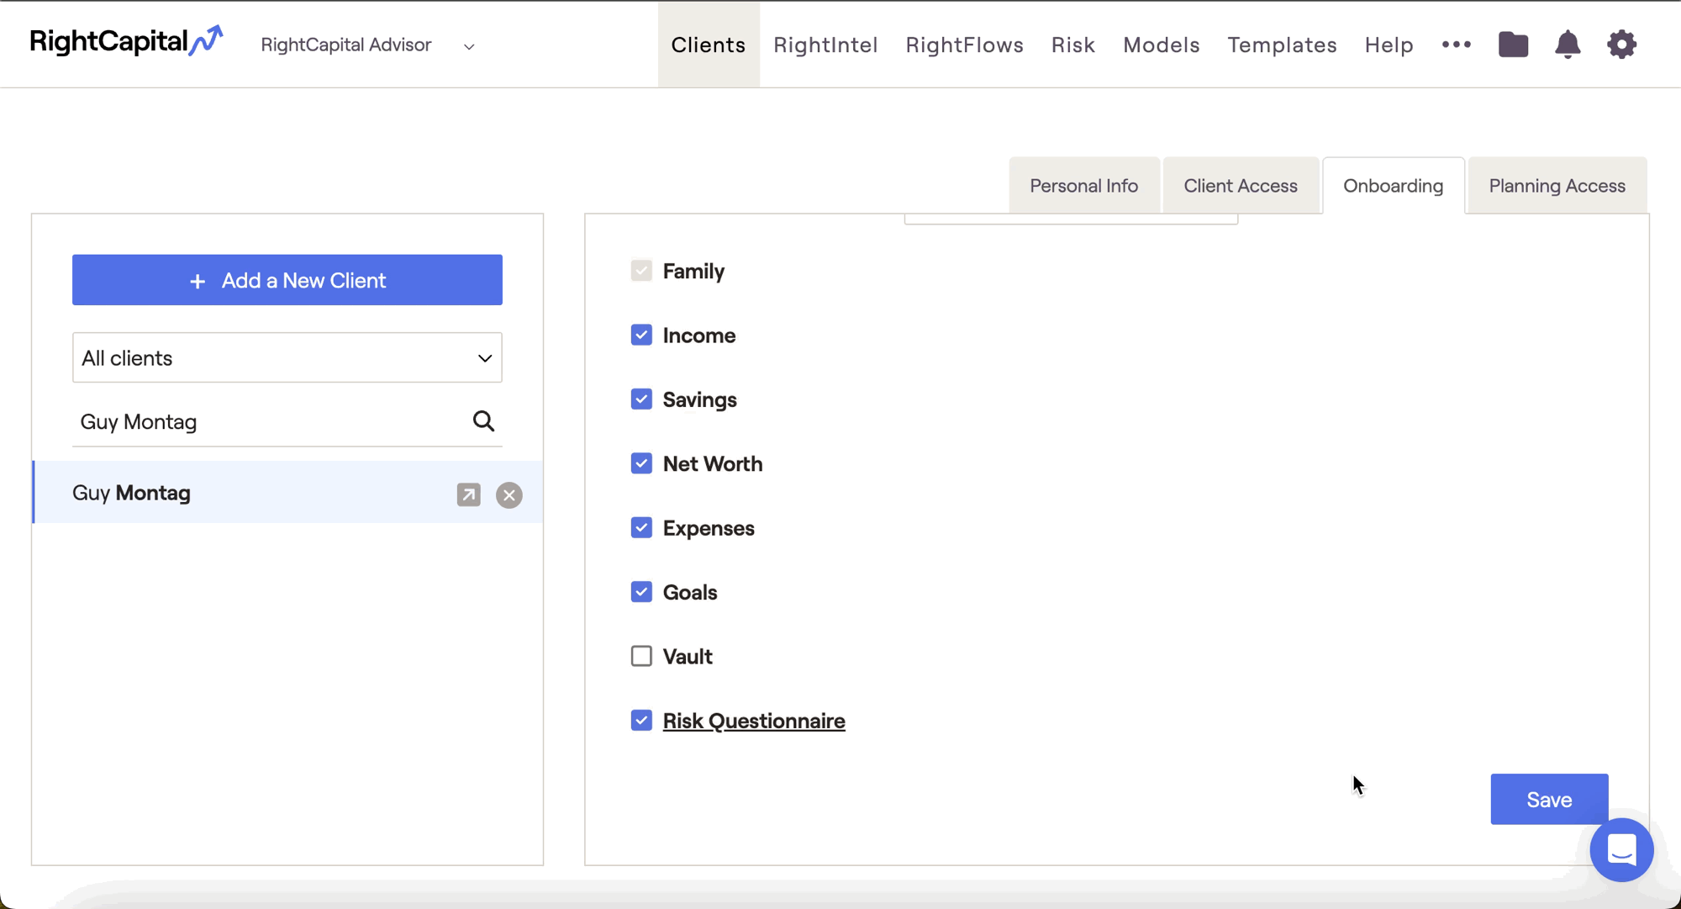The width and height of the screenshot is (1681, 909).
Task: Click the RightCapital logo
Action: 126,41
